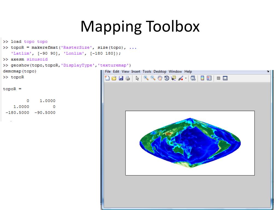Click the 'load topo topo' command line

tap(25, 42)
